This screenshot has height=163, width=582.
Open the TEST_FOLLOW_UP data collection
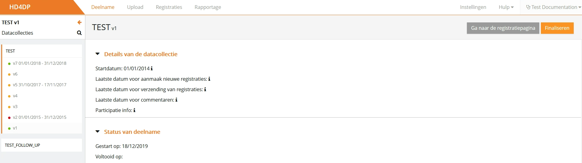click(x=22, y=145)
